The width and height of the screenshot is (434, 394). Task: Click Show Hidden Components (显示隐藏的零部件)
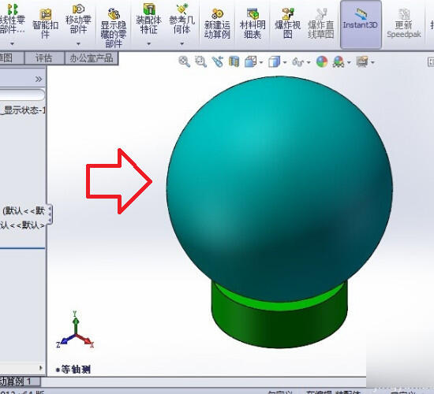click(114, 28)
